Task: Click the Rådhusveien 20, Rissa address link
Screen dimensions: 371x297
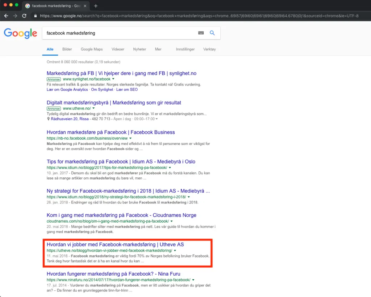Action: click(70, 119)
